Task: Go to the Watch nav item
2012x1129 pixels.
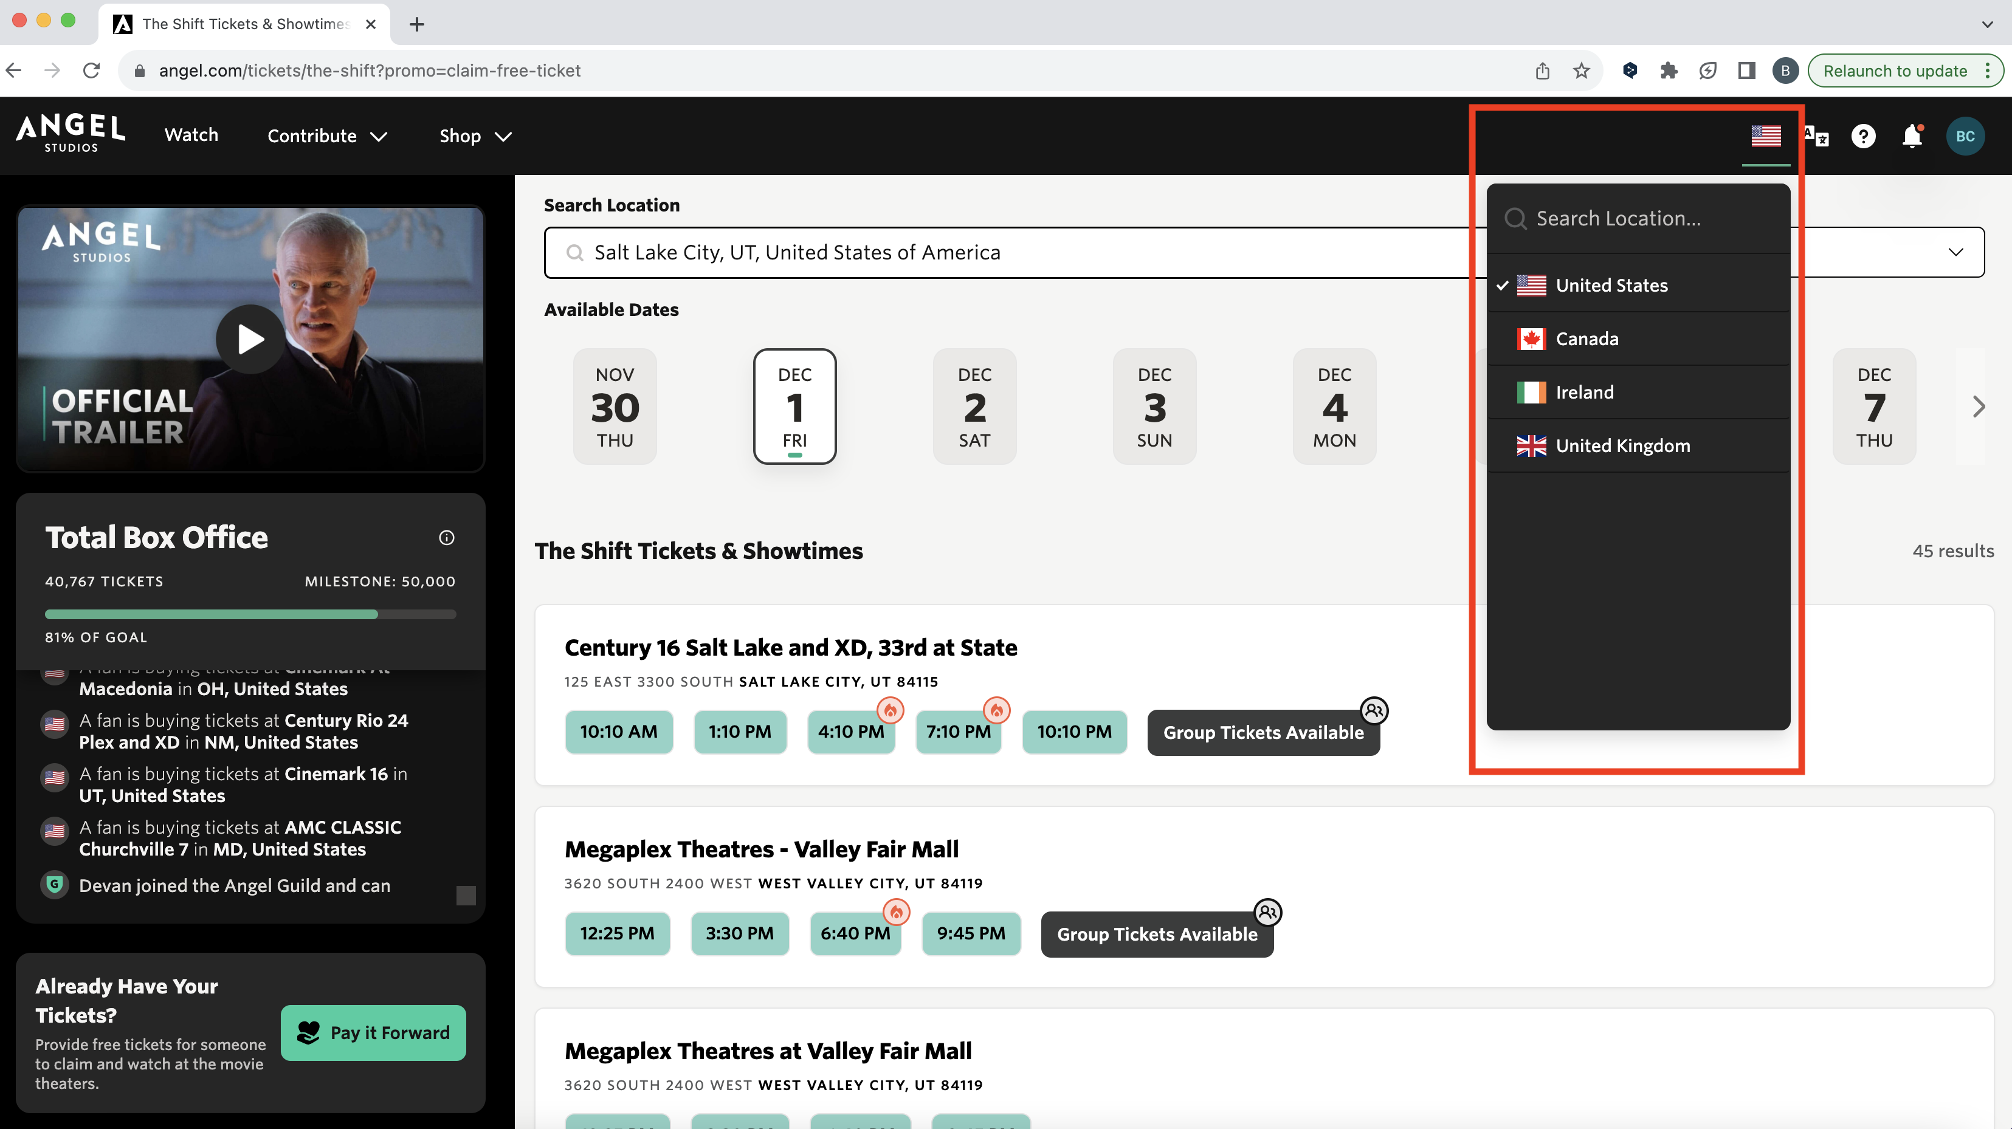Action: 191,135
